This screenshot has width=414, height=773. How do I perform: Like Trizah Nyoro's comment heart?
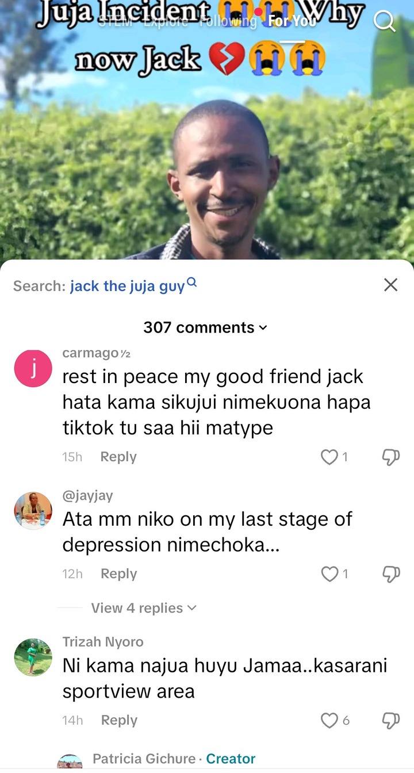[x=329, y=720]
